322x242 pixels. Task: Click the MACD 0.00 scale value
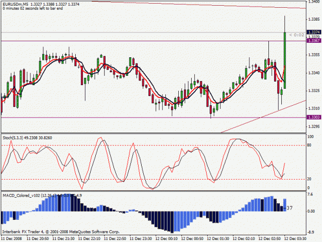[x=311, y=211]
